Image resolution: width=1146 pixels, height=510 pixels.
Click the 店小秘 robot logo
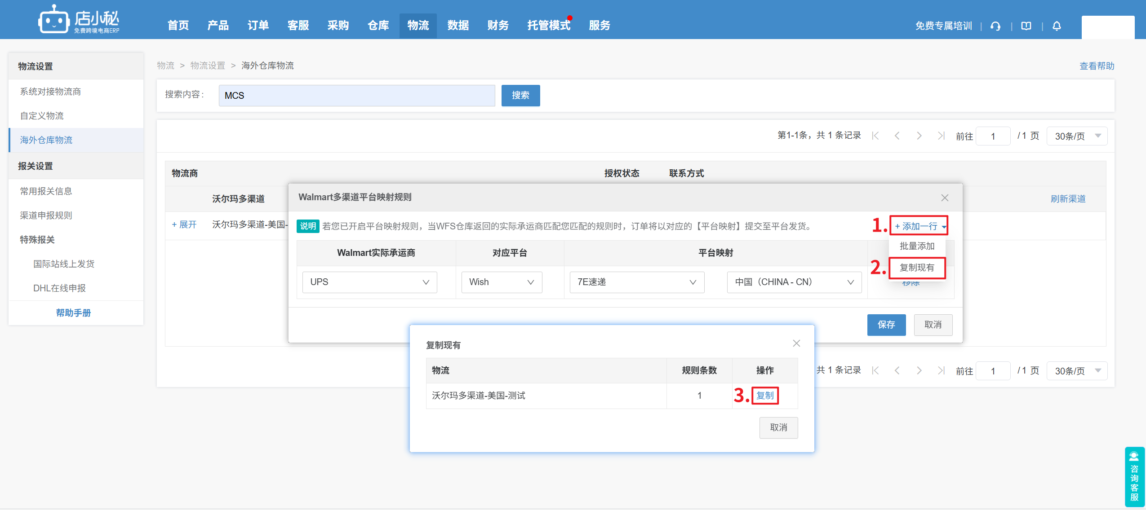coord(53,20)
